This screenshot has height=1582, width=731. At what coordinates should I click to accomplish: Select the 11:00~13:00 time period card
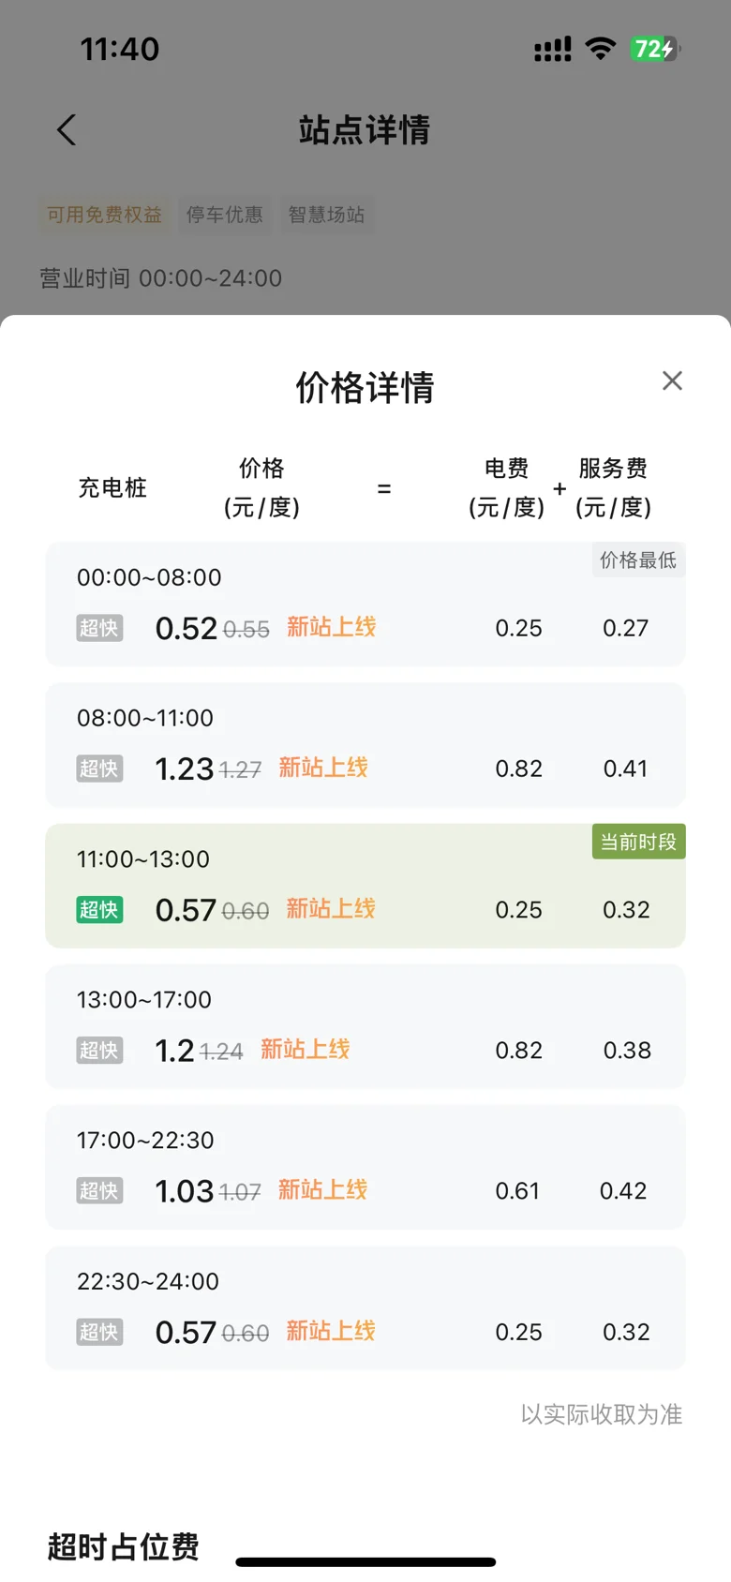coord(365,885)
